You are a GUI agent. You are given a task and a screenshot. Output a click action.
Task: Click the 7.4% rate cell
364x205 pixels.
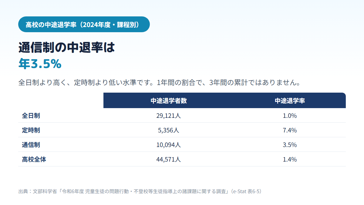(x=290, y=130)
